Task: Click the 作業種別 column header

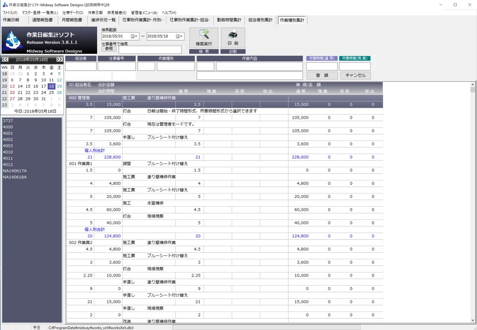Action: 166,58
